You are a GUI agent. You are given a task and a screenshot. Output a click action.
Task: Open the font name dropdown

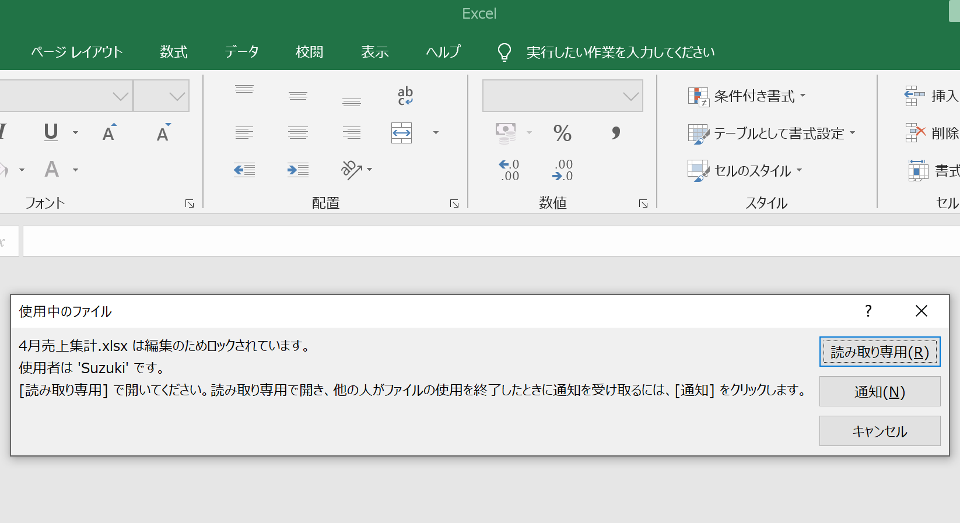click(x=120, y=96)
